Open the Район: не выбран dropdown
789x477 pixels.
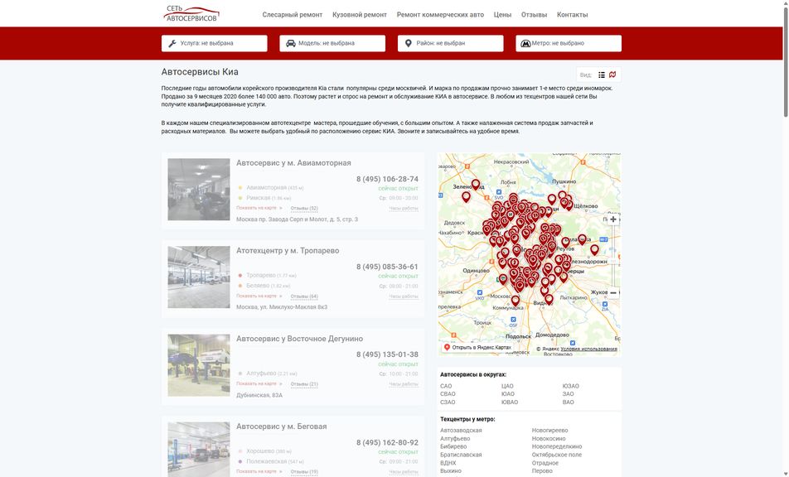[x=450, y=43]
